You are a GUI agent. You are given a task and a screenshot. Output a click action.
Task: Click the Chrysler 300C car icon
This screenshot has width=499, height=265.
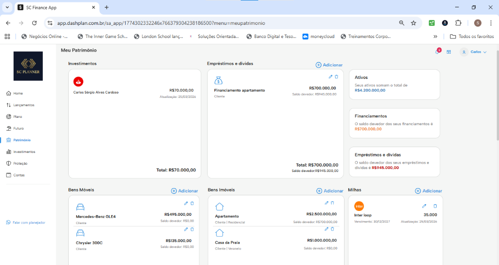click(x=80, y=233)
